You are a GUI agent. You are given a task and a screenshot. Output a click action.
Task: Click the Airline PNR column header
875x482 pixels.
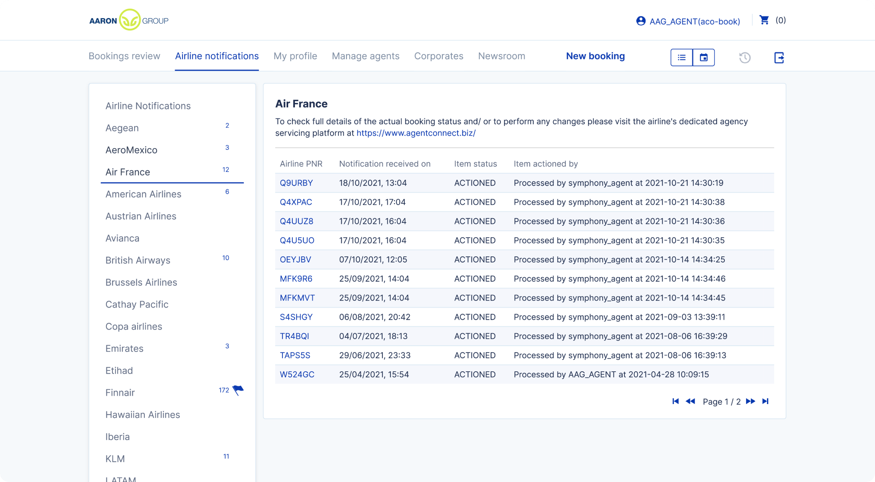(x=301, y=164)
